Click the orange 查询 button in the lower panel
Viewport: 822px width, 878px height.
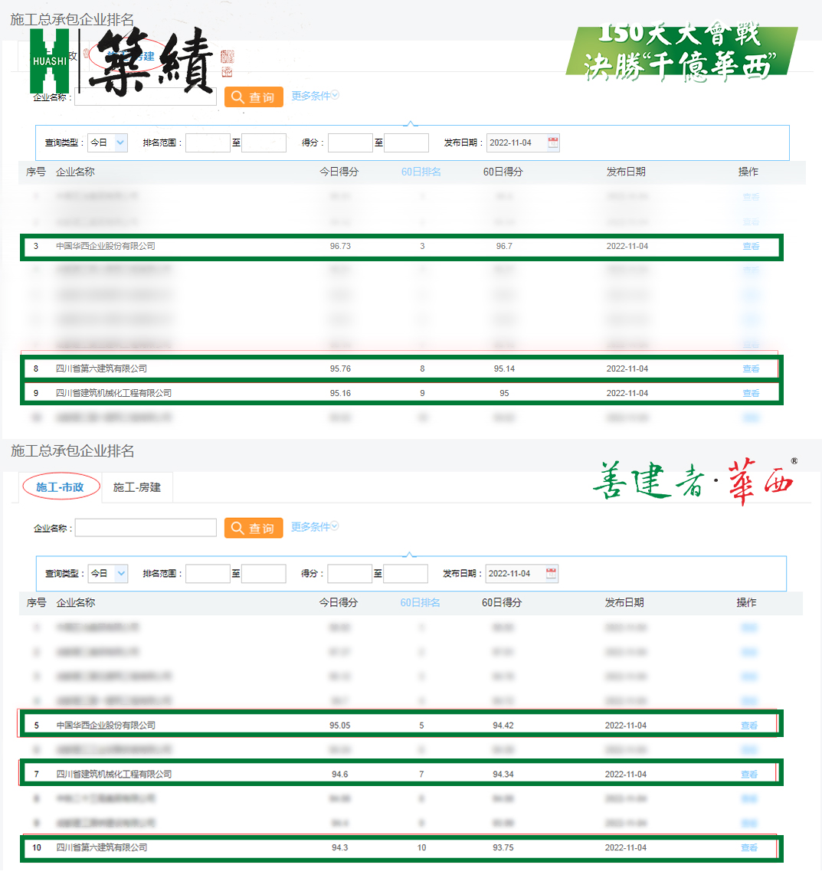click(254, 528)
